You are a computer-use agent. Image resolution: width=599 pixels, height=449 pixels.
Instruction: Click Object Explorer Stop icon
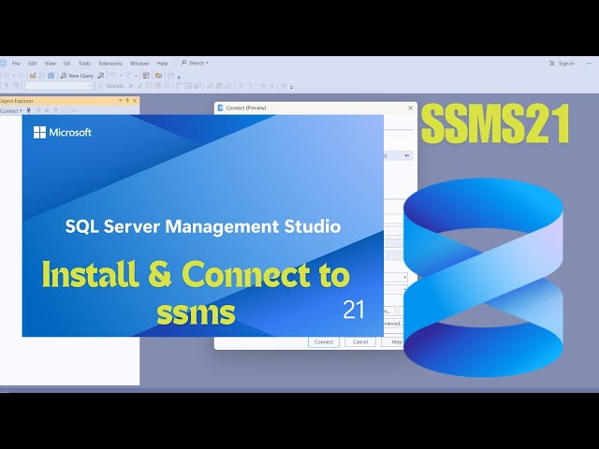(x=47, y=110)
